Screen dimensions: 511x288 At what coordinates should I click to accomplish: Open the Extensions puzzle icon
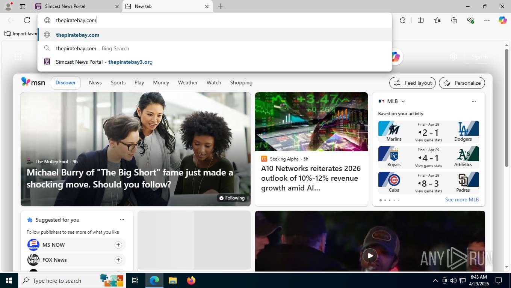[x=403, y=20]
